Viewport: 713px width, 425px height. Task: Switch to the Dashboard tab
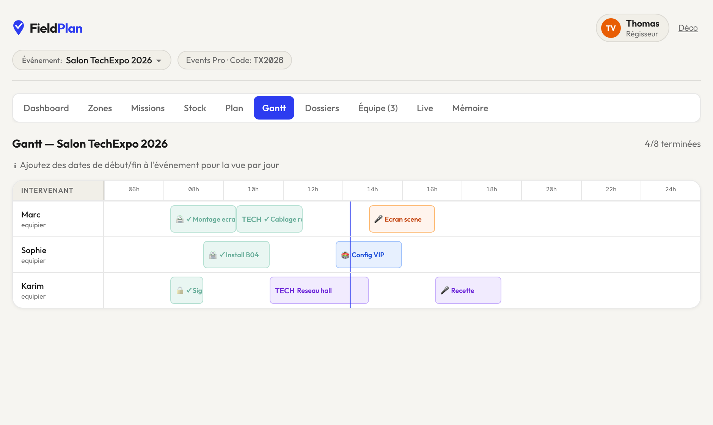(x=46, y=108)
